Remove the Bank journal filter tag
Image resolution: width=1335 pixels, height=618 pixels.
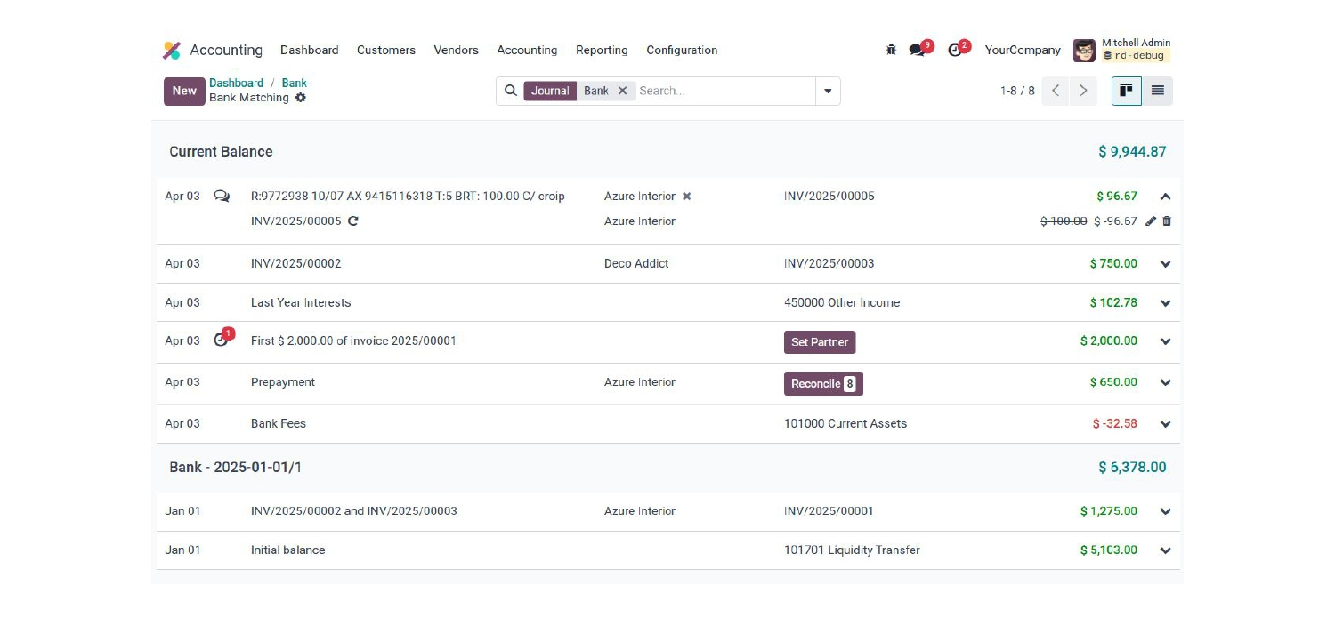coord(622,91)
